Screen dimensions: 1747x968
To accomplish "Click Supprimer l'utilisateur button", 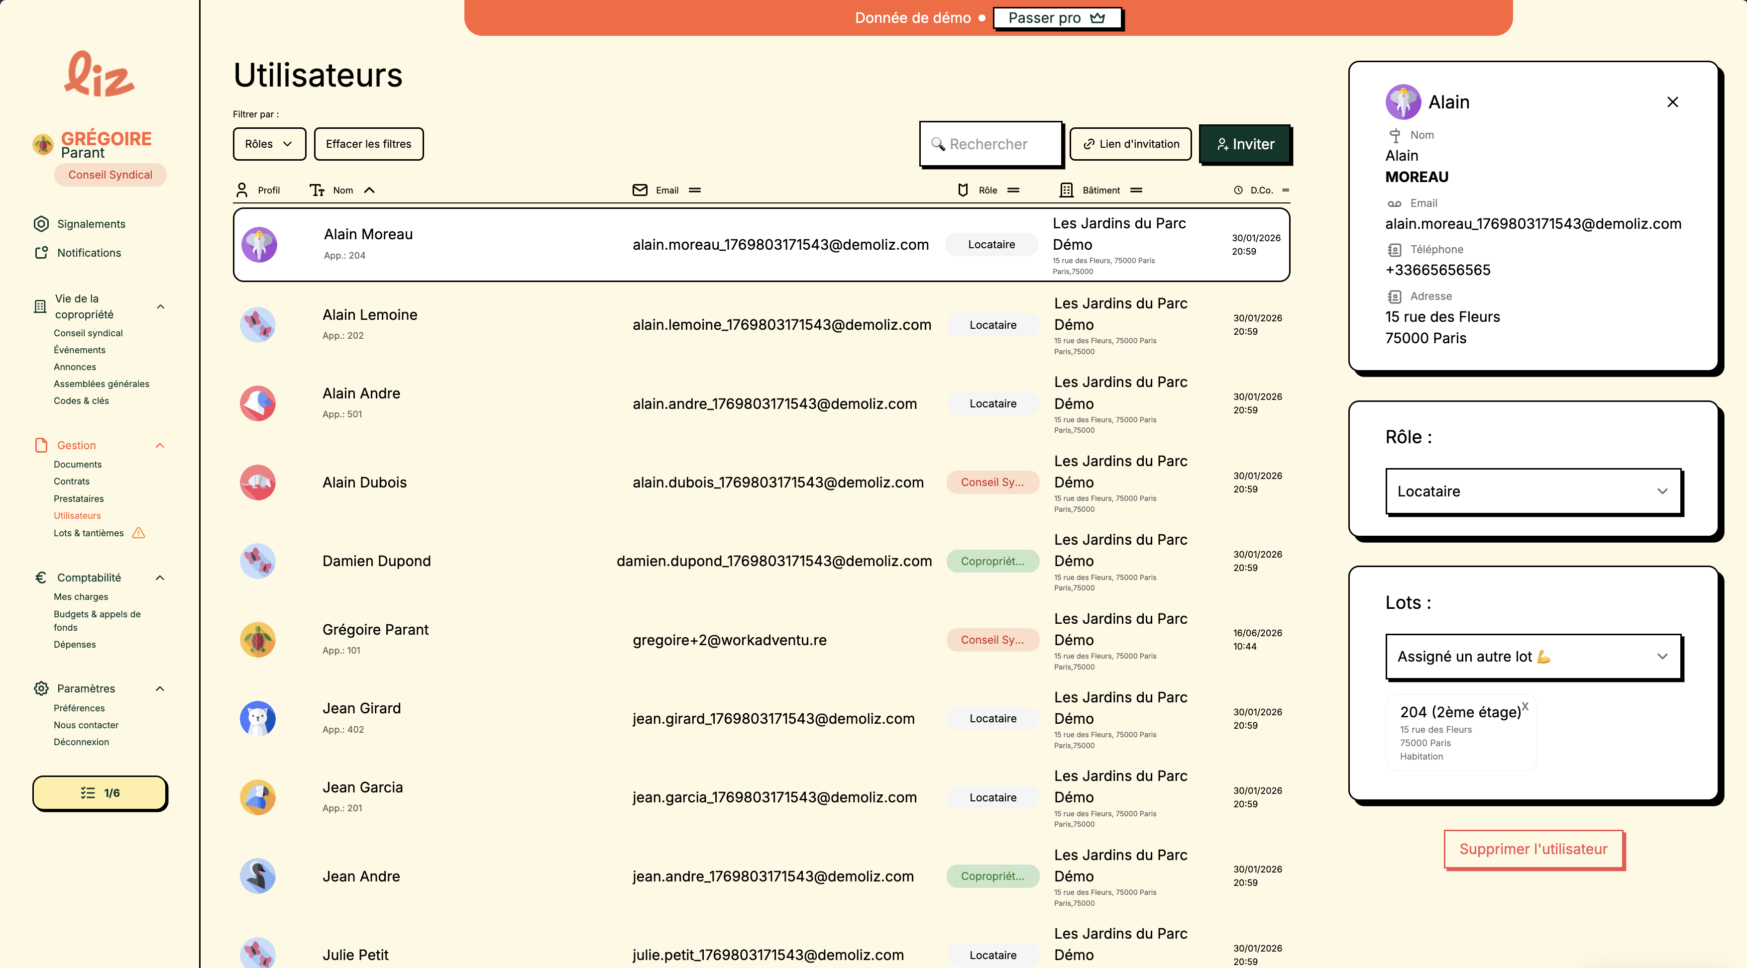I will coord(1533,850).
